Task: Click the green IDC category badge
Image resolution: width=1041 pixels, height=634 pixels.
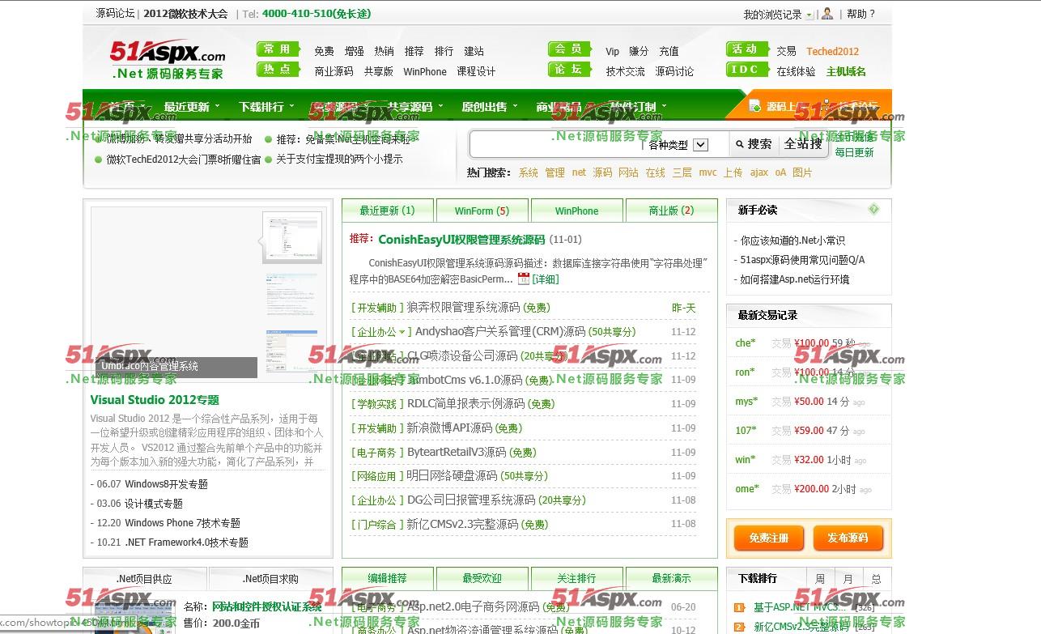Action: (x=747, y=70)
